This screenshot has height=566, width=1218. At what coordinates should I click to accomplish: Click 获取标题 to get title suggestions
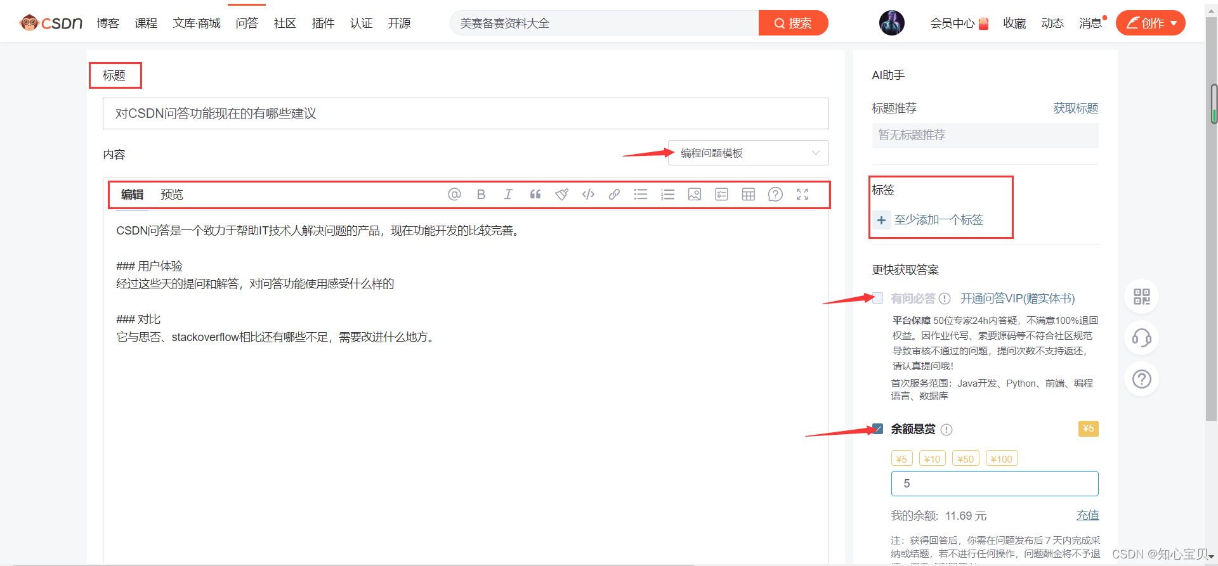point(1076,108)
